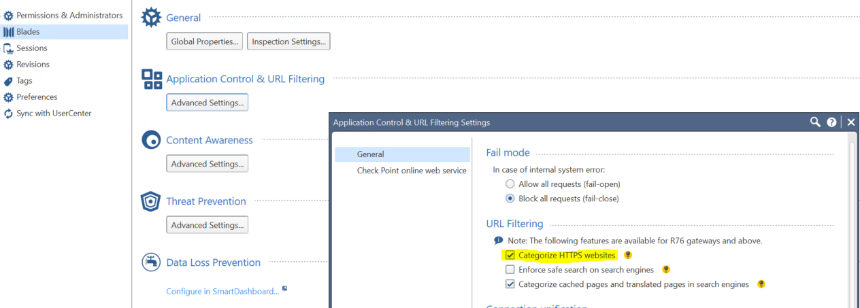Click external link icon next to SmartDashboard

pyautogui.click(x=284, y=289)
